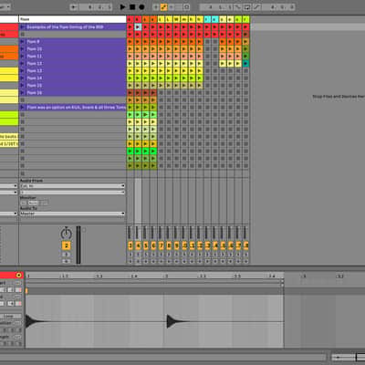Click bar 3 marker on the clip ruler

tap(304, 276)
